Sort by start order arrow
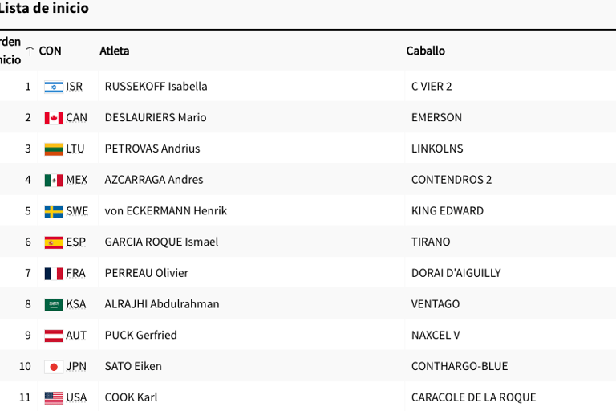 [30, 51]
